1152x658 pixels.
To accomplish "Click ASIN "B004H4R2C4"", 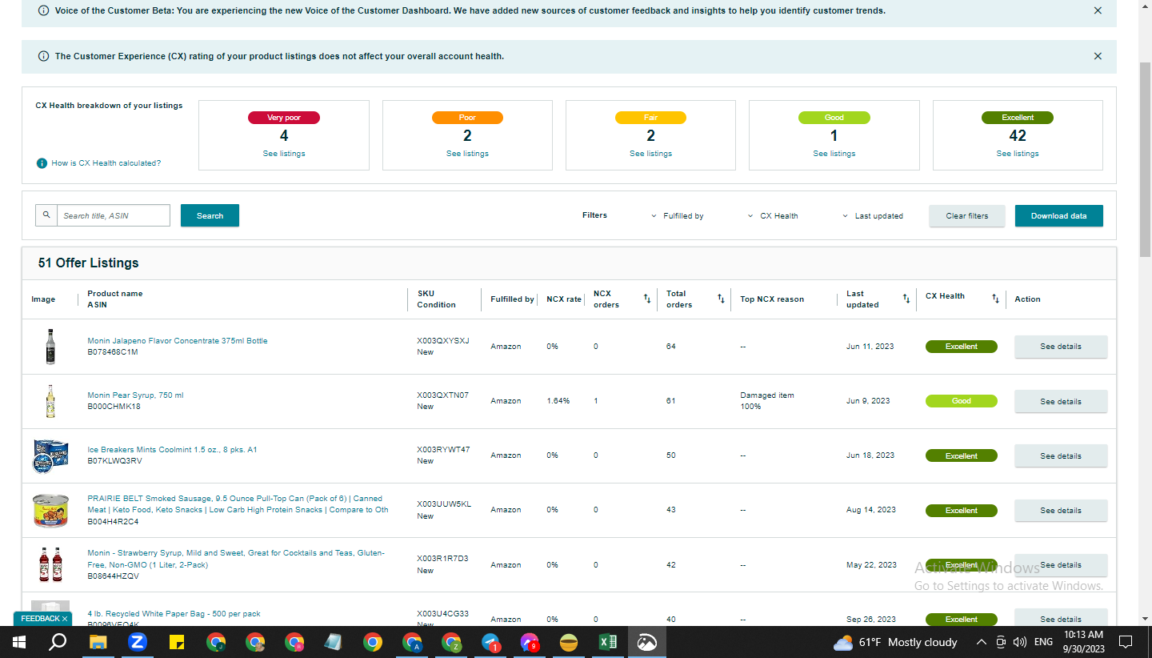I will click(x=113, y=522).
